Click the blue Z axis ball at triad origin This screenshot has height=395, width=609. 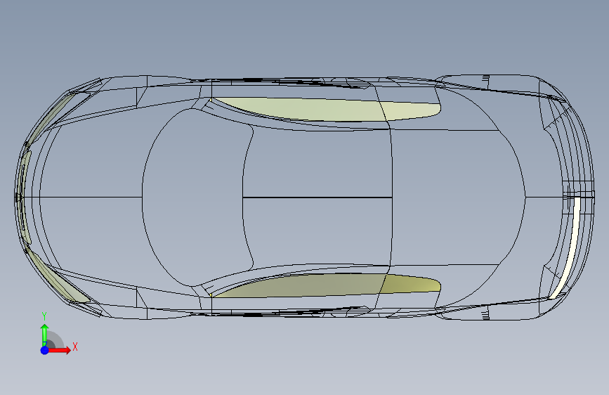(x=45, y=350)
